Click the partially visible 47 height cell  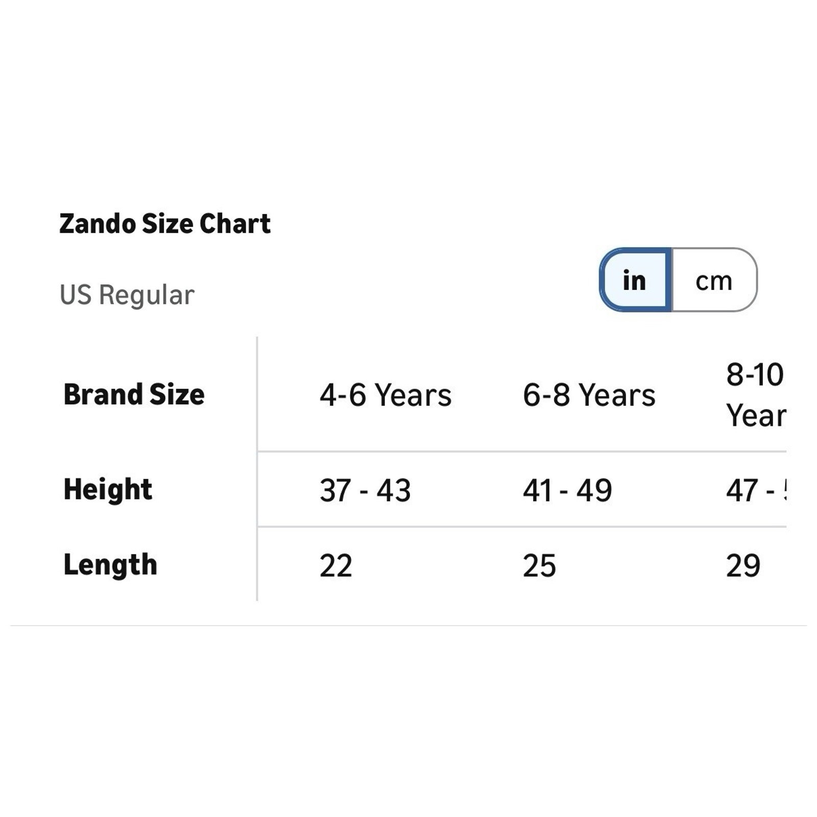pyautogui.click(x=756, y=490)
